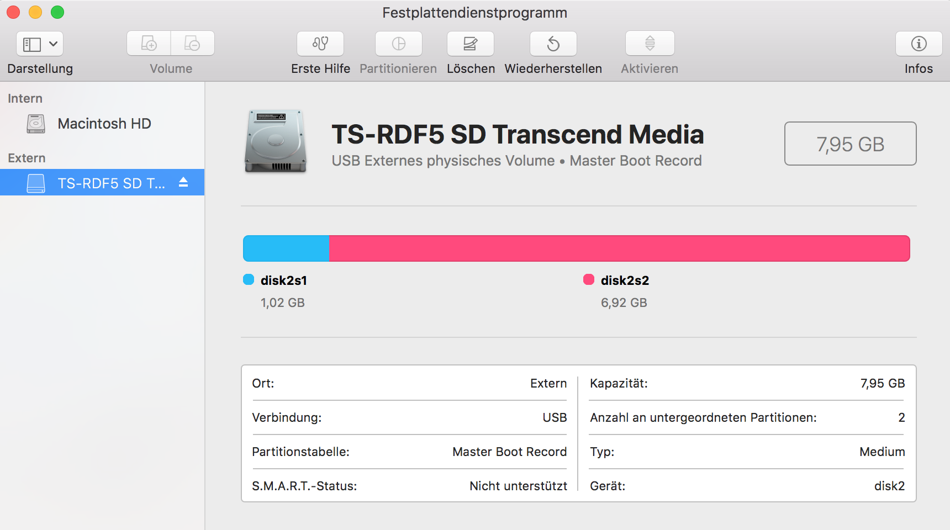Click the Infos toolbar label

(x=919, y=68)
